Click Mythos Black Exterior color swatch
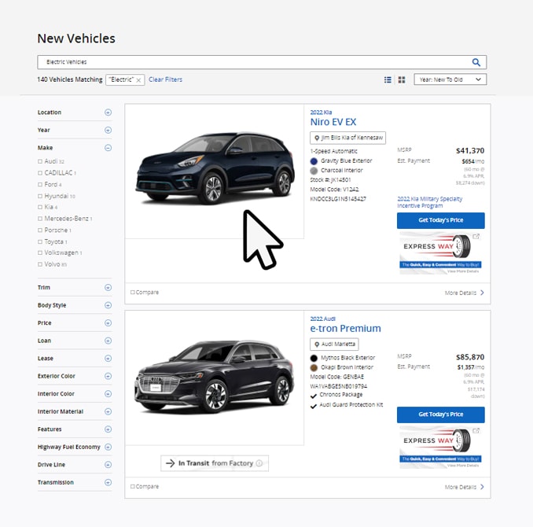 pos(314,358)
